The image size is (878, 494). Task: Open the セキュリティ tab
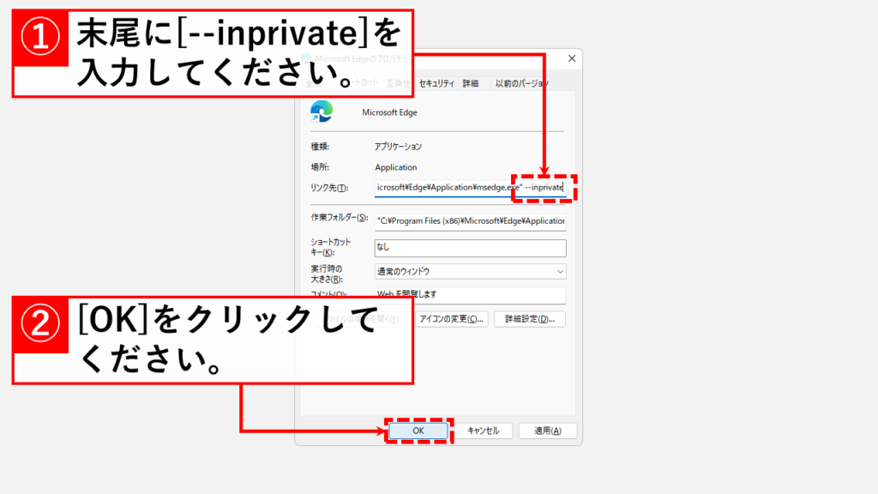click(x=436, y=83)
